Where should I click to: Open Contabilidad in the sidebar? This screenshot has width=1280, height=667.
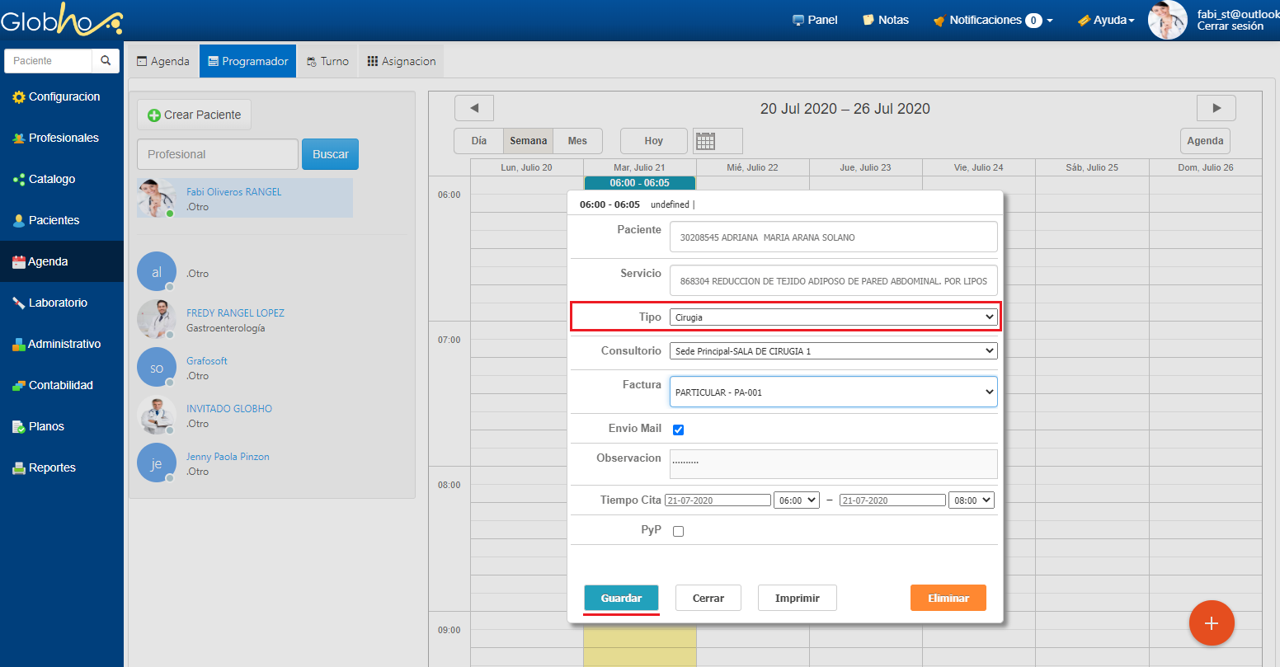click(x=60, y=385)
